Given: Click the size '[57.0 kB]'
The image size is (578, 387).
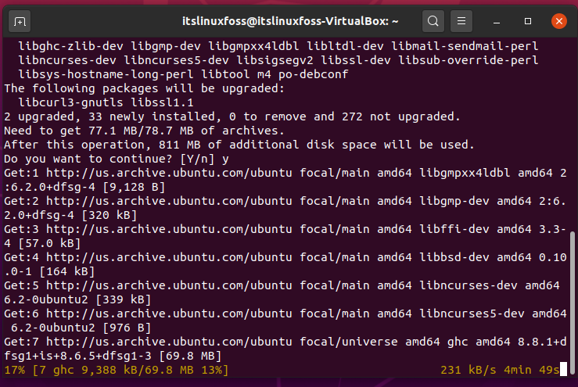Looking at the screenshot, I should pos(49,243).
